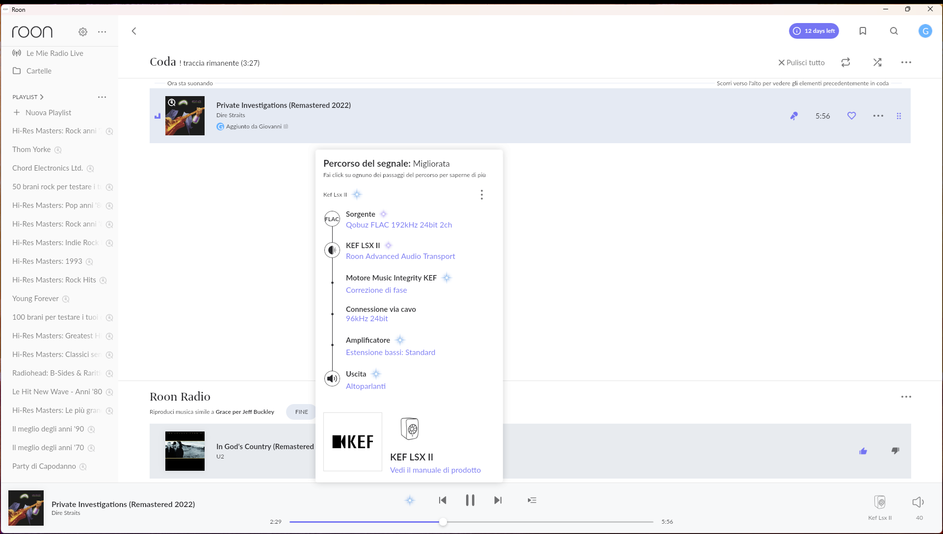Toggle loop/repeat for the queue

click(845, 62)
